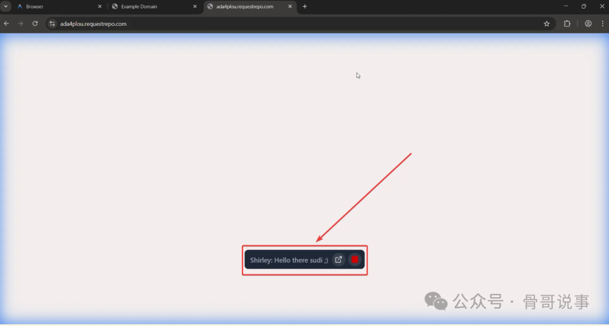This screenshot has height=326, width=609.
Task: Bookmark this page with the star icon
Action: [546, 24]
